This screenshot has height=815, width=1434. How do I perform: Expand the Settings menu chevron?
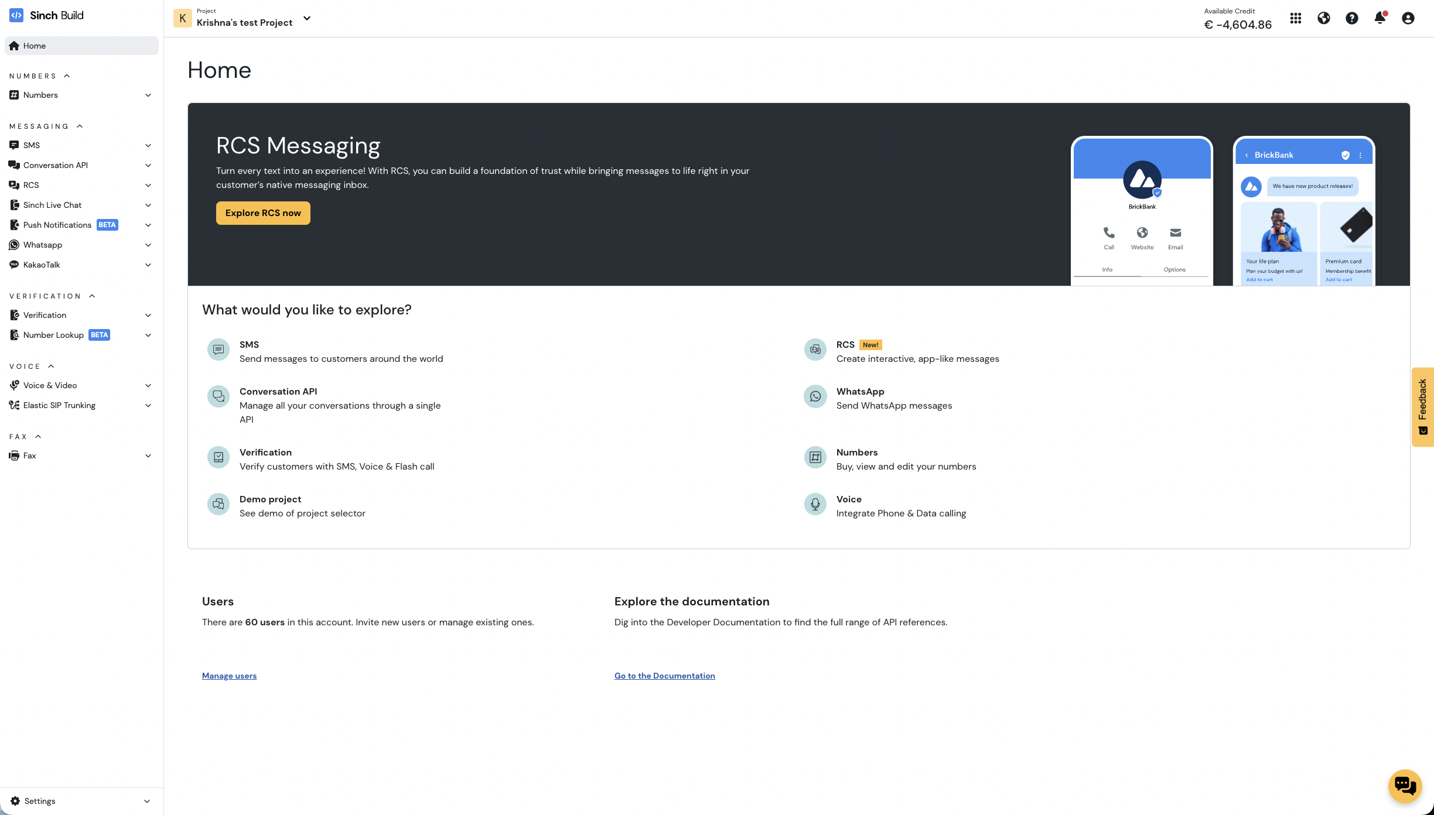[147, 801]
